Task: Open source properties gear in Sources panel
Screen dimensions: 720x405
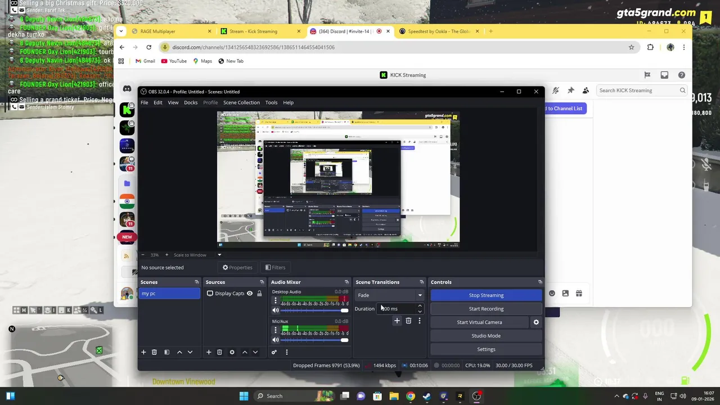Action: (232, 352)
